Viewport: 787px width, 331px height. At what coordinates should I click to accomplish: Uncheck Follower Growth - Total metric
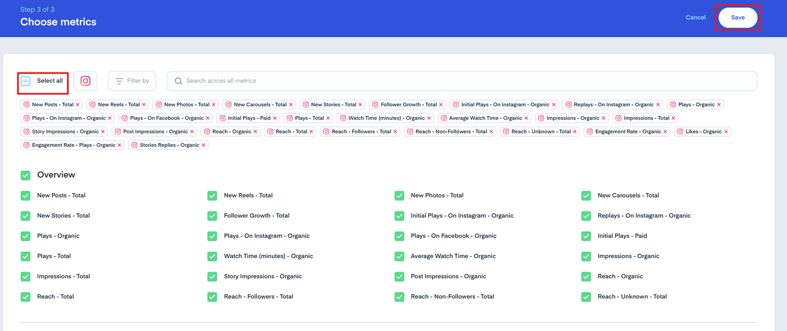coord(212,216)
